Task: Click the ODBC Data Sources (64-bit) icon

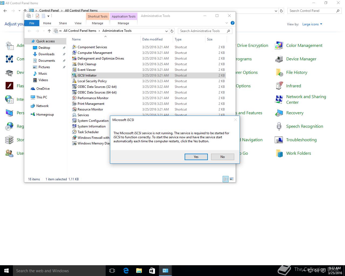Action: (x=74, y=92)
